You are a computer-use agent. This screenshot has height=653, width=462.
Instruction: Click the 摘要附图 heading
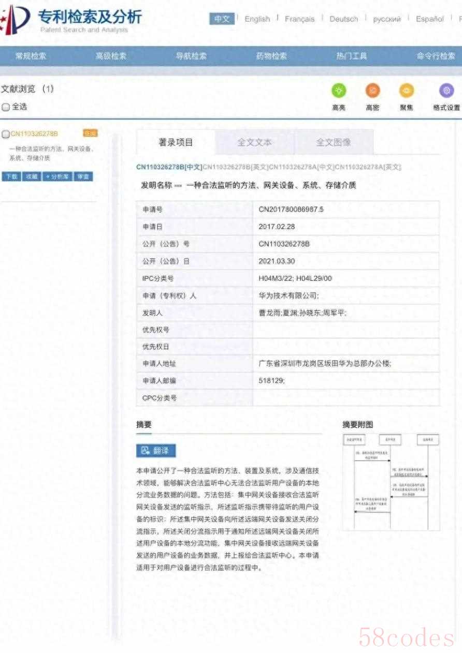pyautogui.click(x=357, y=425)
